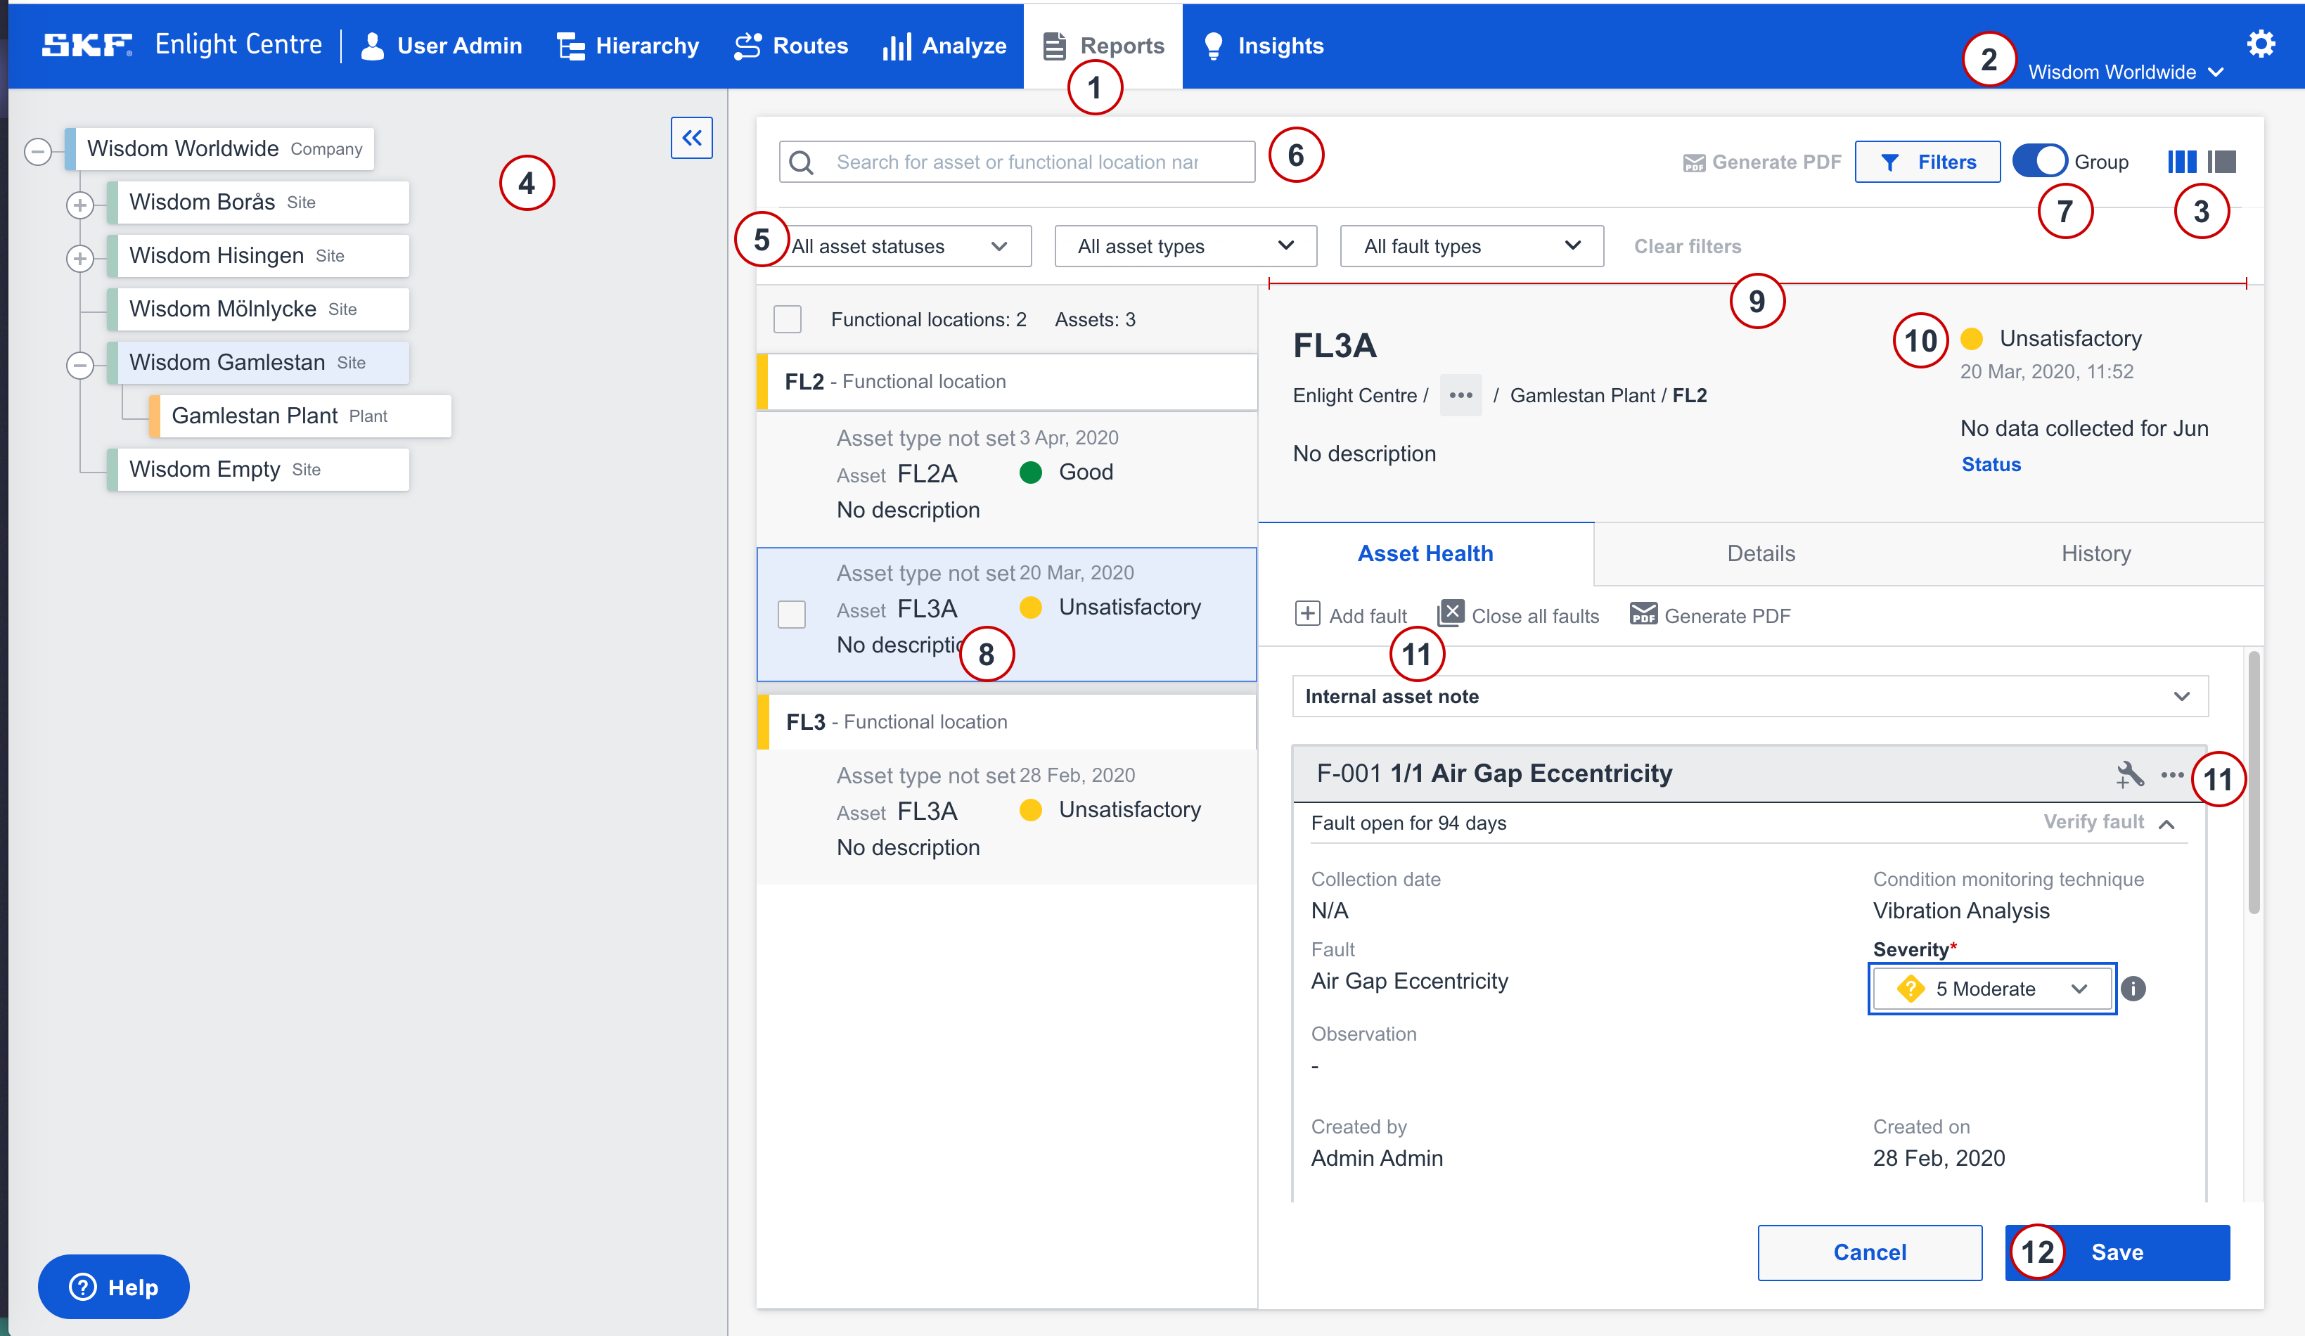Select the FL2 functional location row

pos(1006,381)
